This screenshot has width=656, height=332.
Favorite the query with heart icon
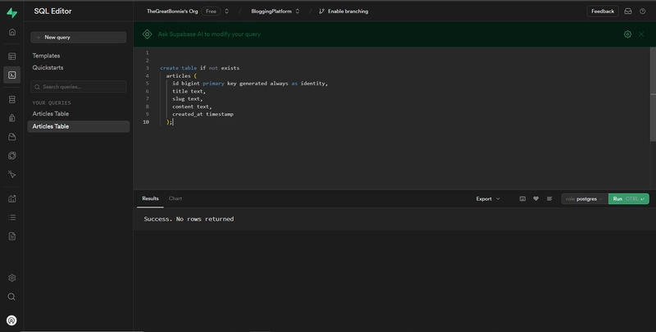(x=536, y=198)
